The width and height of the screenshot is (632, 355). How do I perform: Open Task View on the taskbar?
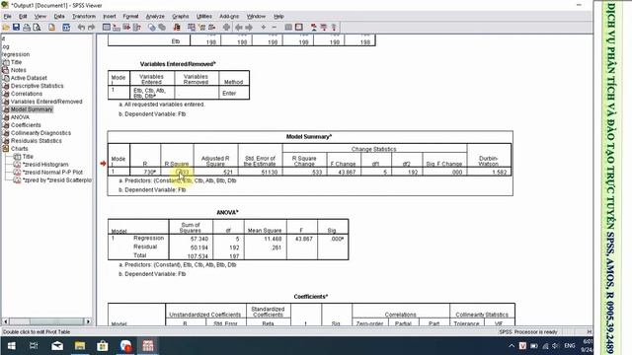(x=34, y=346)
